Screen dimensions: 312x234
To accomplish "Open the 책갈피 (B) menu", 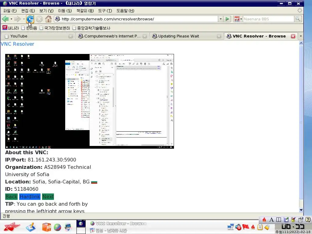I will (x=85, y=11).
